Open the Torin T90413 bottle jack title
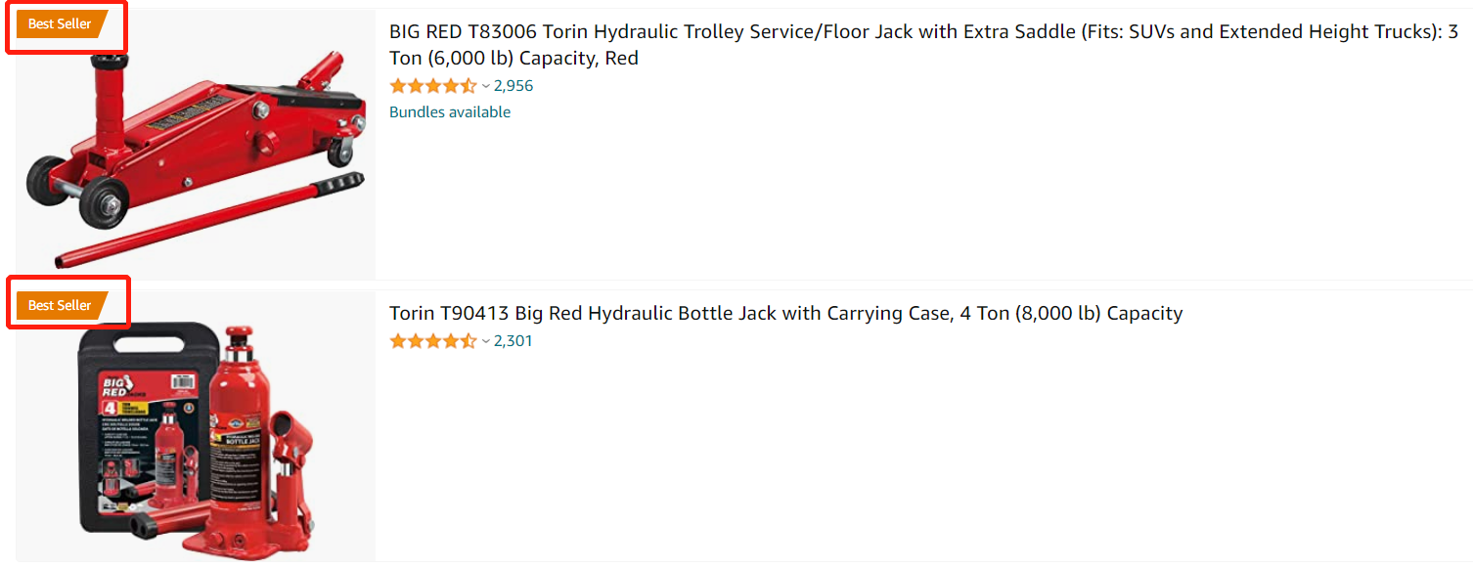The width and height of the screenshot is (1473, 569). pos(786,314)
